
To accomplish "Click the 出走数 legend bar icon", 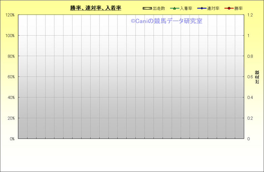I will (x=147, y=8).
